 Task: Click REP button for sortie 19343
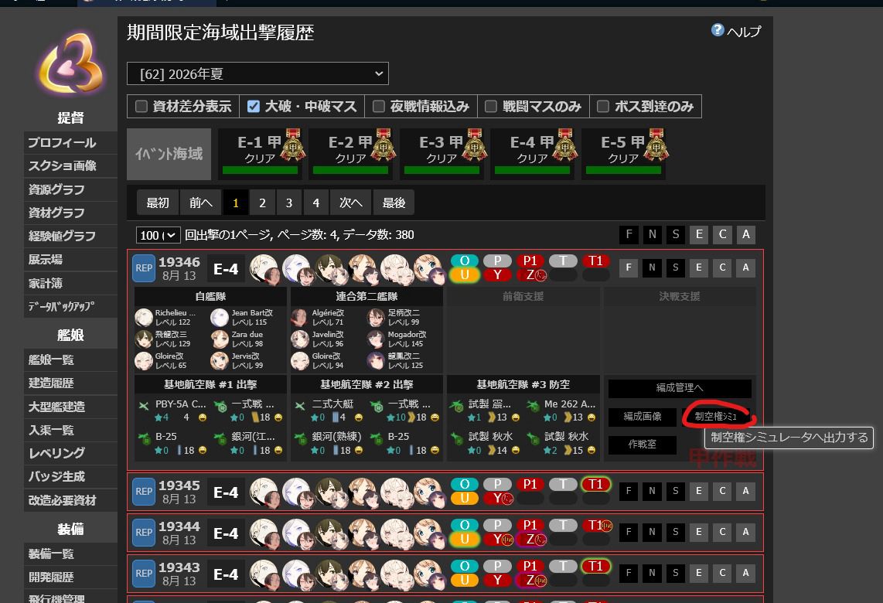(144, 574)
